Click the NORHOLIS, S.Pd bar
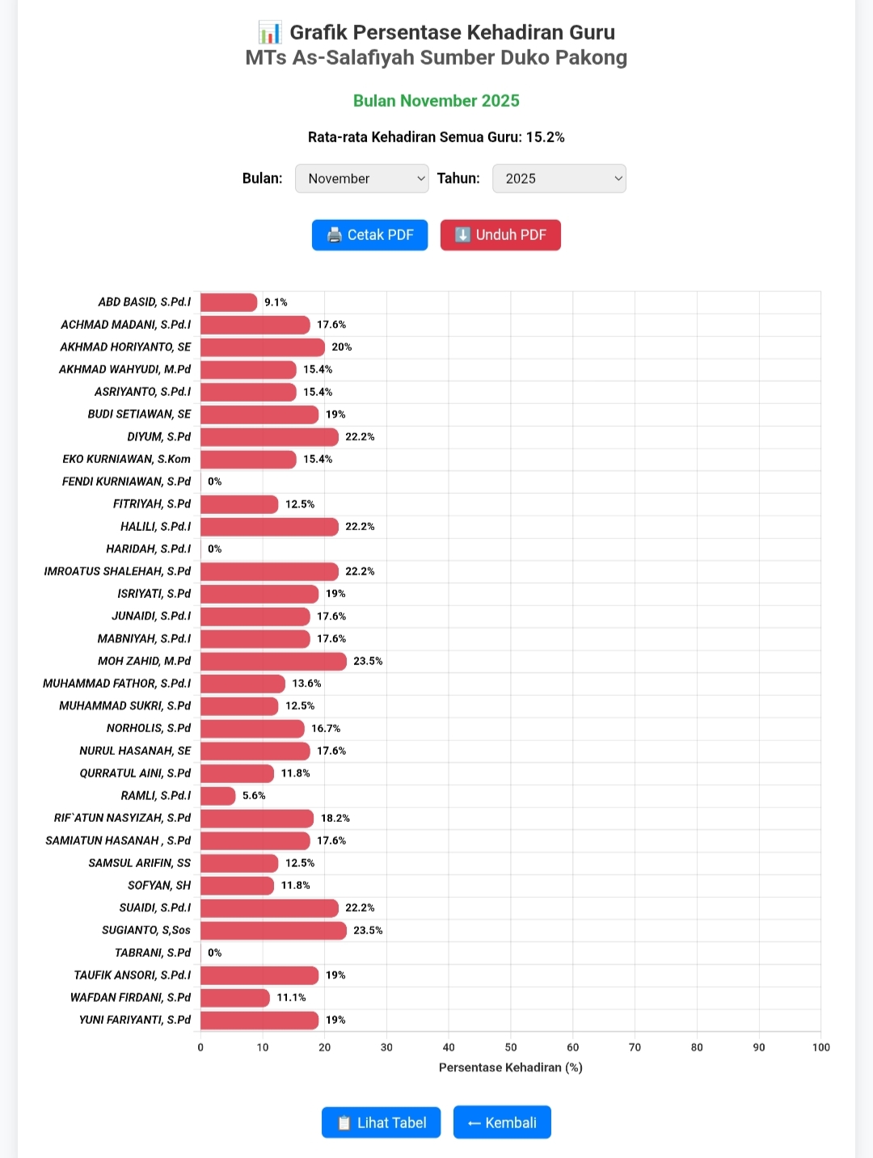The width and height of the screenshot is (873, 1158). click(252, 729)
